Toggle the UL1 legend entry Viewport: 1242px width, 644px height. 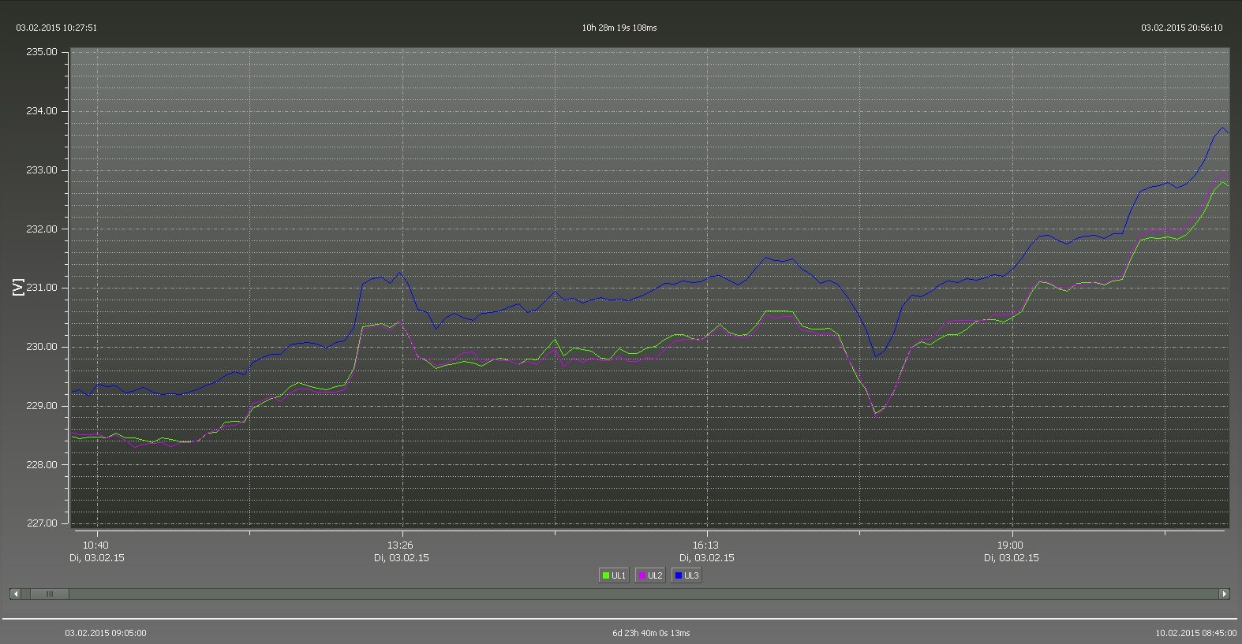613,575
